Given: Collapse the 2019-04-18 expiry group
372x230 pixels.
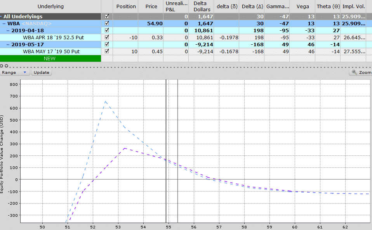Looking at the screenshot, I should pos(8,31).
